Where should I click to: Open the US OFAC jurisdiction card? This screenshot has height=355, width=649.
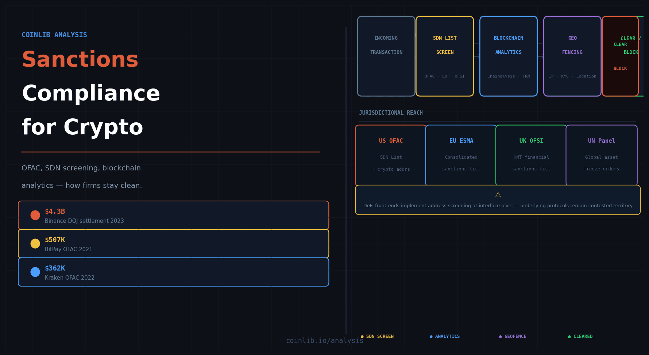pos(391,155)
